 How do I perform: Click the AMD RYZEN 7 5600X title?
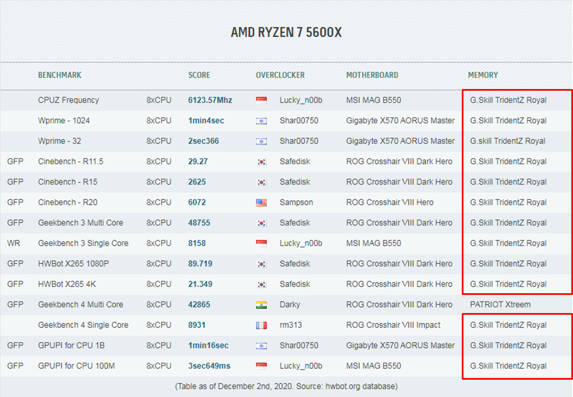click(x=286, y=32)
